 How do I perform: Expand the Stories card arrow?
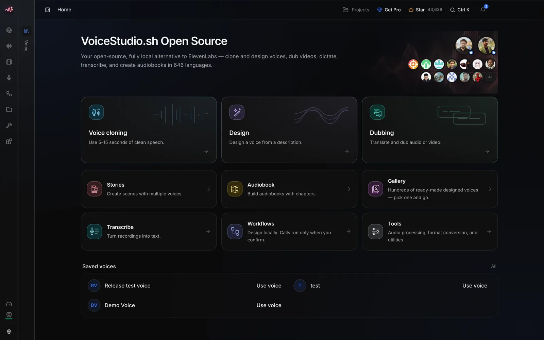(x=208, y=189)
